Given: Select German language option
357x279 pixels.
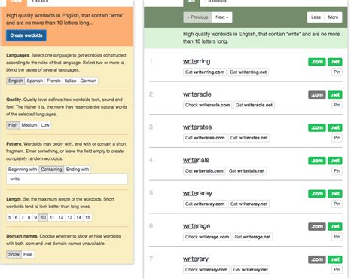Looking at the screenshot, I should coord(88,81).
